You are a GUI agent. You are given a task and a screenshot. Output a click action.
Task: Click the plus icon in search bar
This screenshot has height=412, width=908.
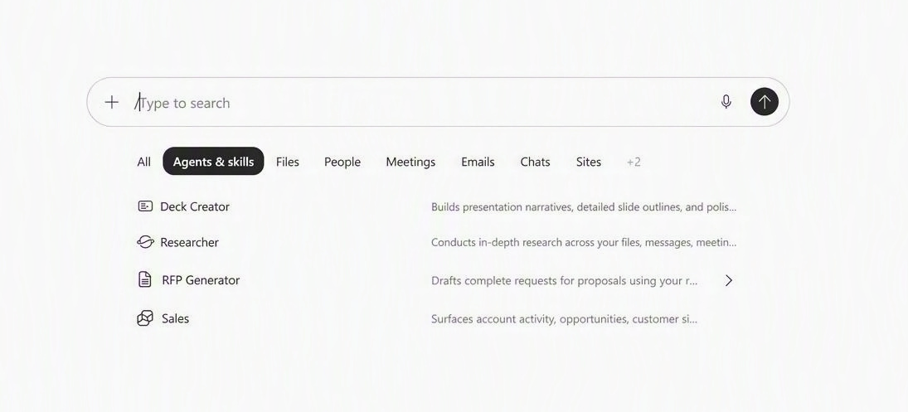pyautogui.click(x=111, y=103)
